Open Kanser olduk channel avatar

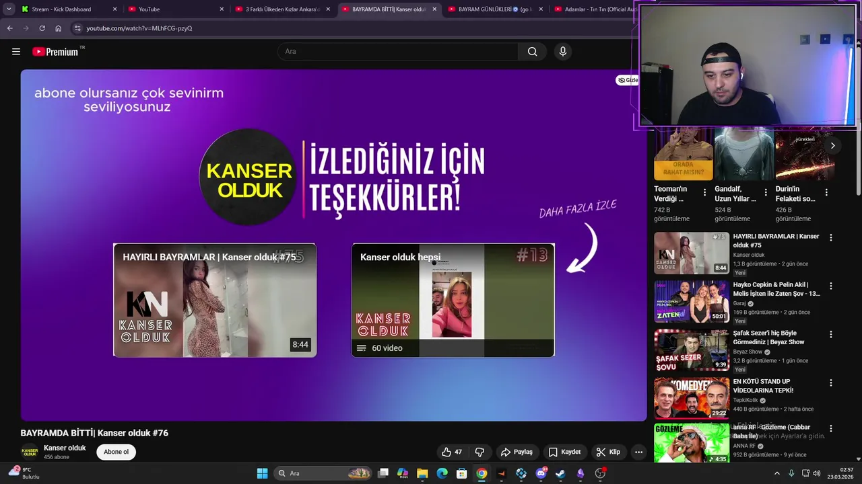click(30, 452)
